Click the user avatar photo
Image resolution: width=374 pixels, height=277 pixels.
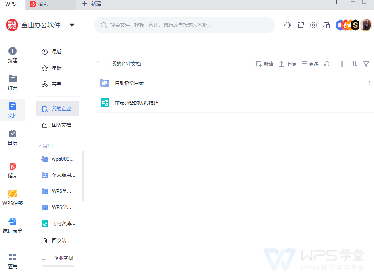tap(366, 25)
